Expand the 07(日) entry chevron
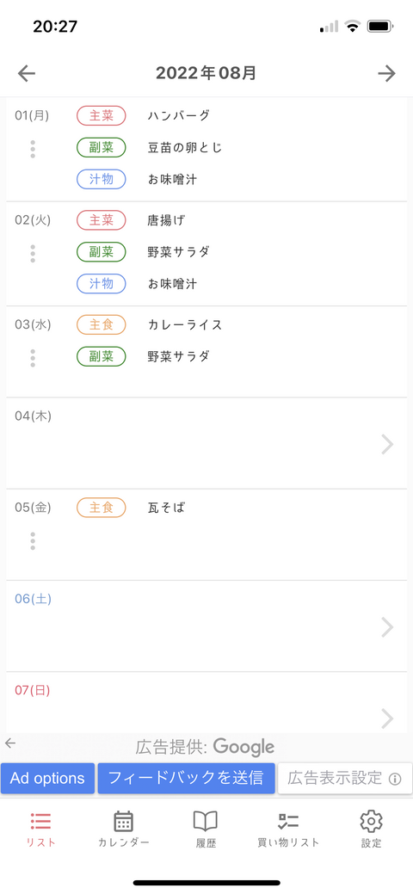Viewport: 413px width, 894px height. (x=387, y=718)
